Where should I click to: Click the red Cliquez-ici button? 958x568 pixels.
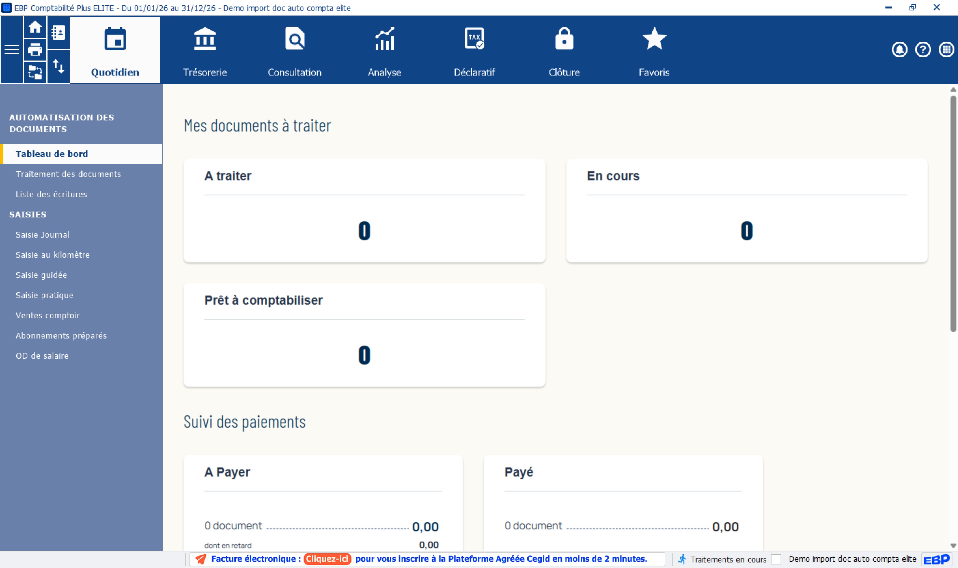pos(327,559)
